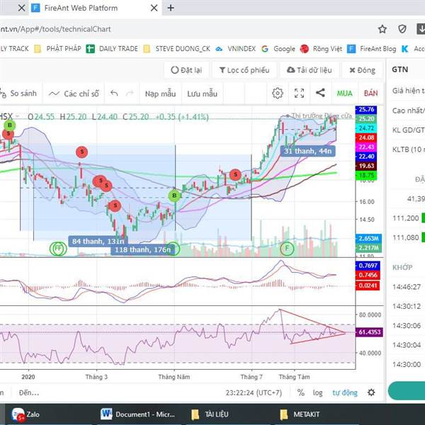The width and height of the screenshot is (425, 425).
Task: Click the redo arrow icon in chart toolbar
Action: click(130, 93)
